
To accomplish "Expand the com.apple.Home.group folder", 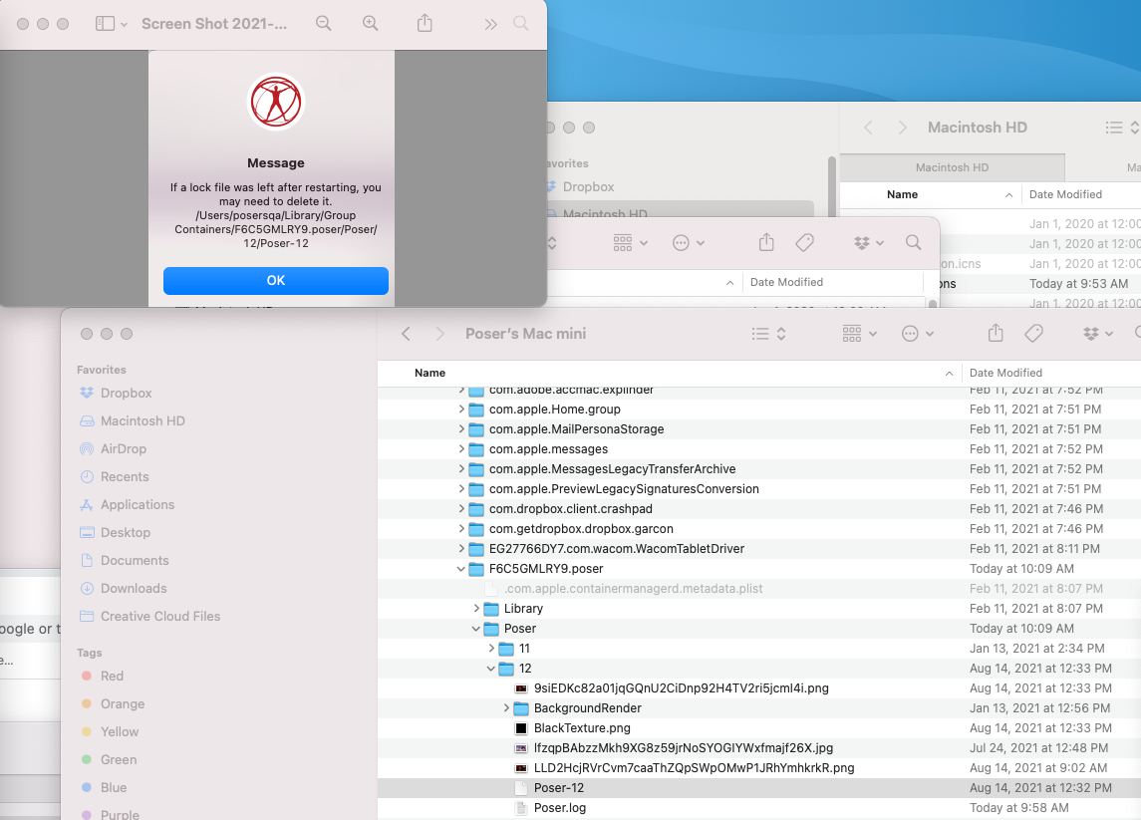I will [x=461, y=409].
